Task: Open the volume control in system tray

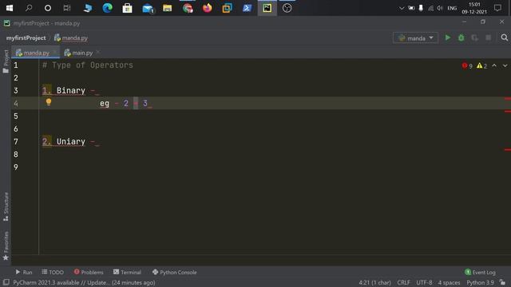Action: (440, 8)
